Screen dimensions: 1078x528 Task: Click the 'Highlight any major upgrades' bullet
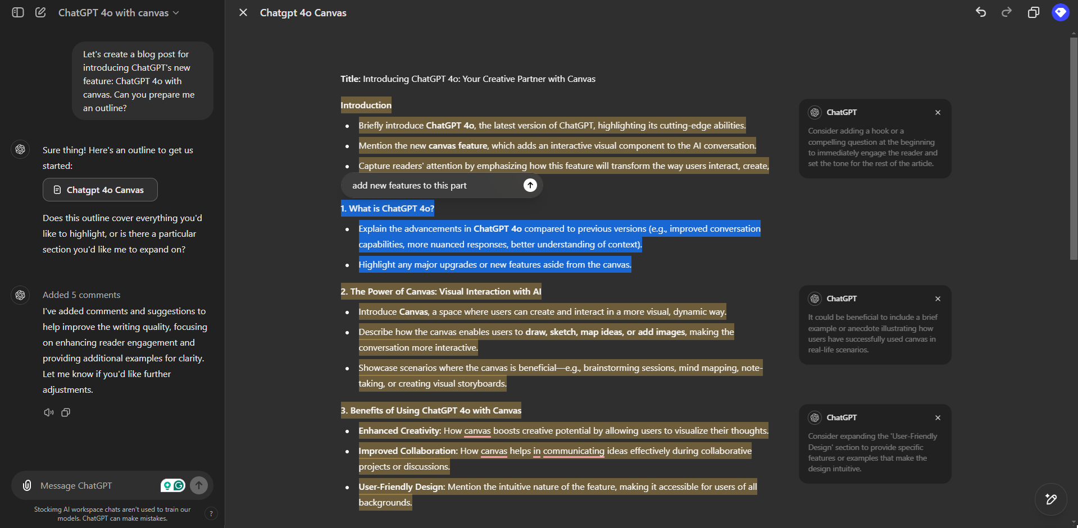point(495,264)
